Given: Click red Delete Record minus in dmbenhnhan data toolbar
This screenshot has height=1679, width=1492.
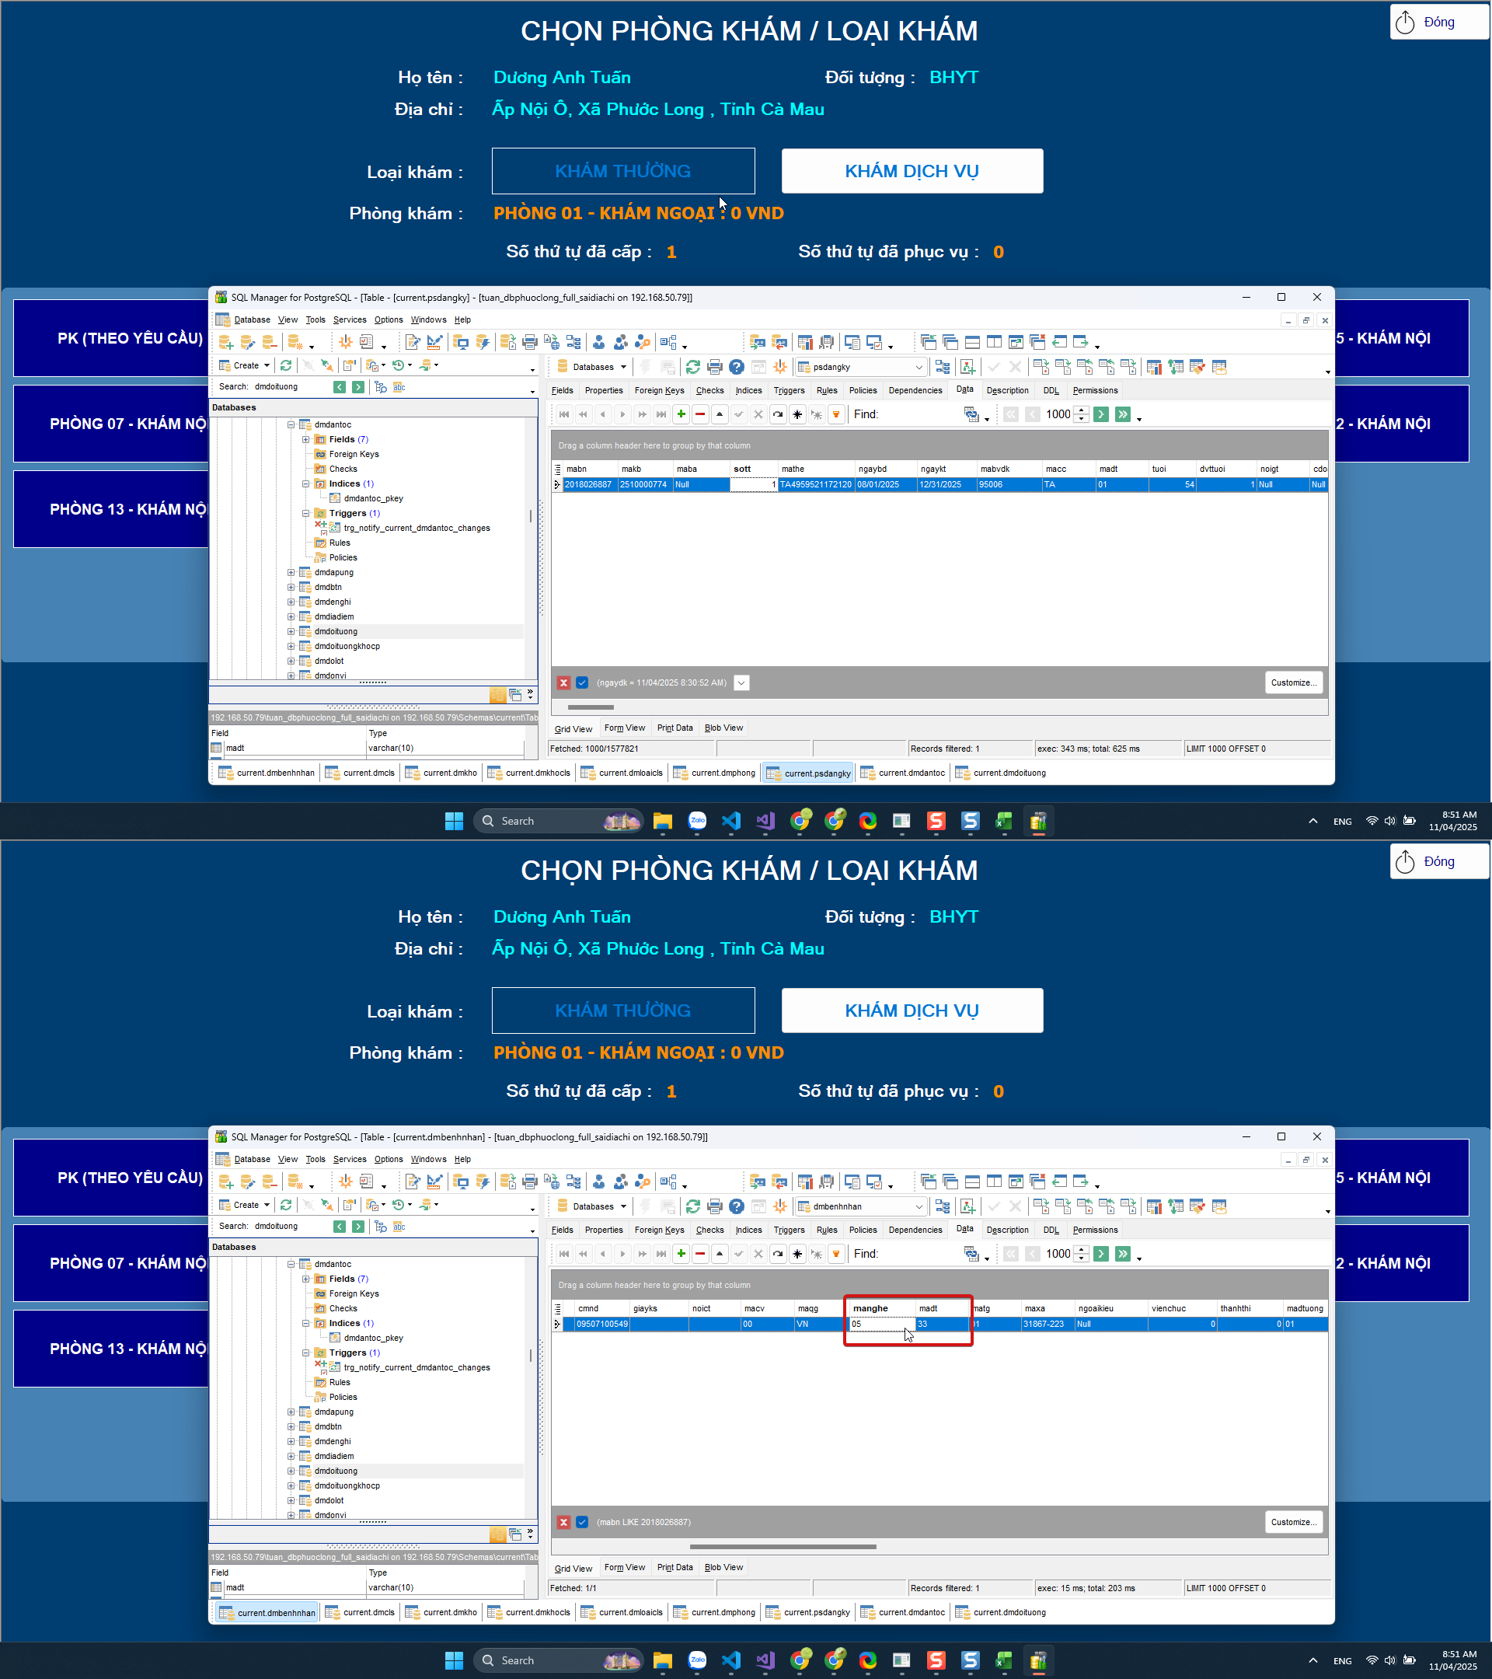Looking at the screenshot, I should coord(699,1254).
